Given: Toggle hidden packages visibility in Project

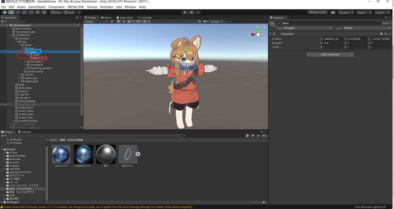Looking at the screenshot, I should point(264,136).
